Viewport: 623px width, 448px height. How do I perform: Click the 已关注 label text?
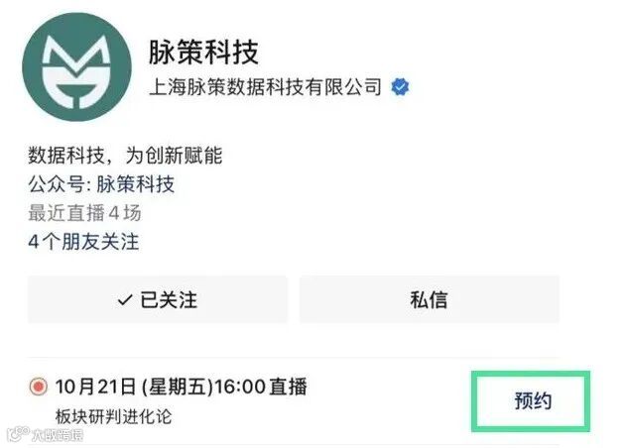click(169, 299)
